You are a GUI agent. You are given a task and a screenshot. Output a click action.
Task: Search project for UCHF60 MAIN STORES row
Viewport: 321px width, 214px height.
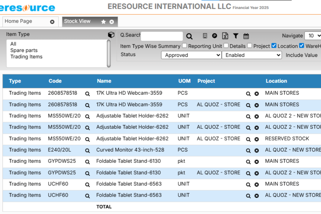248,185
